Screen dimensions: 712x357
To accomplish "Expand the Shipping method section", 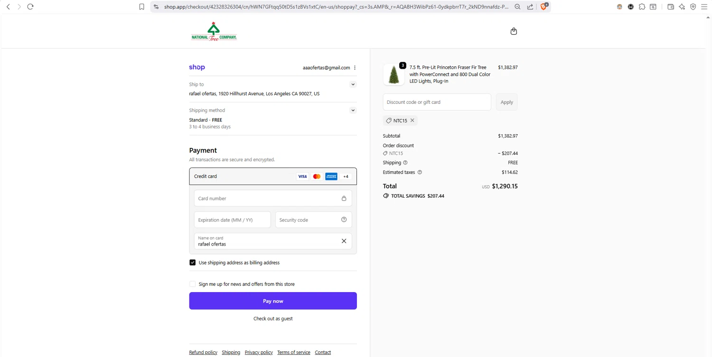I will pos(353,110).
